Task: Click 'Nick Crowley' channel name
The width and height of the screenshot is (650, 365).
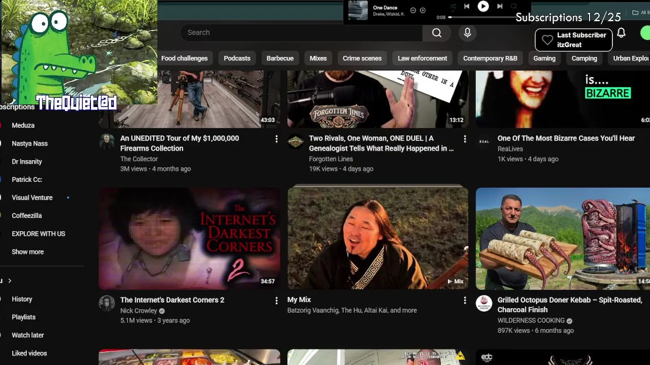Action: pyautogui.click(x=139, y=311)
